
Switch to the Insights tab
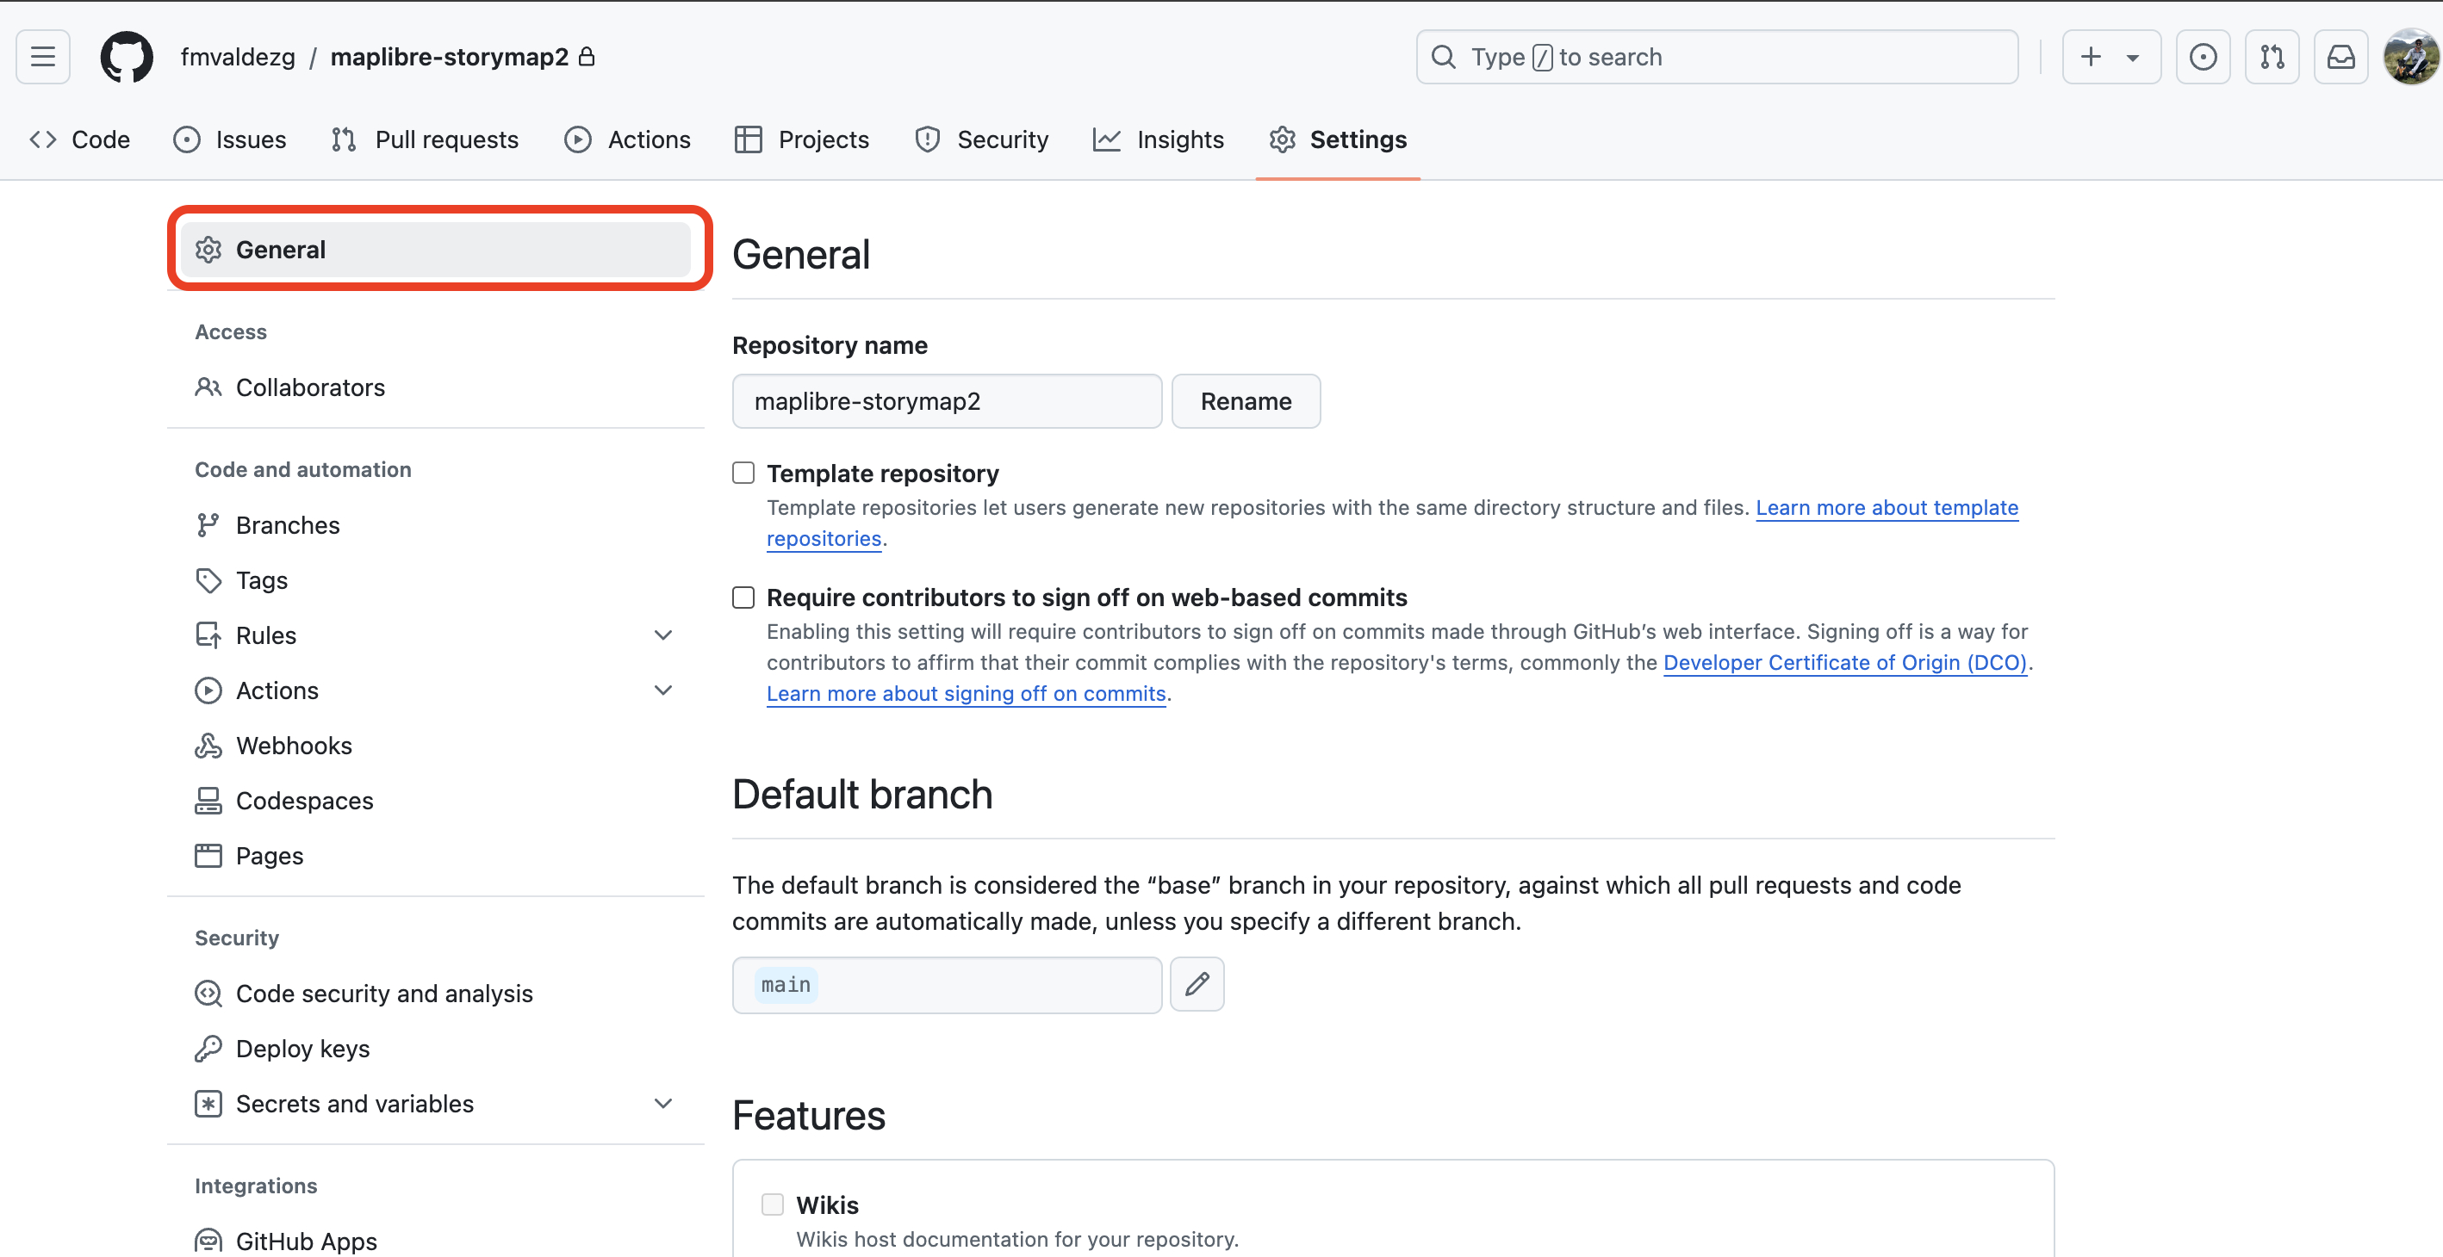point(1180,139)
